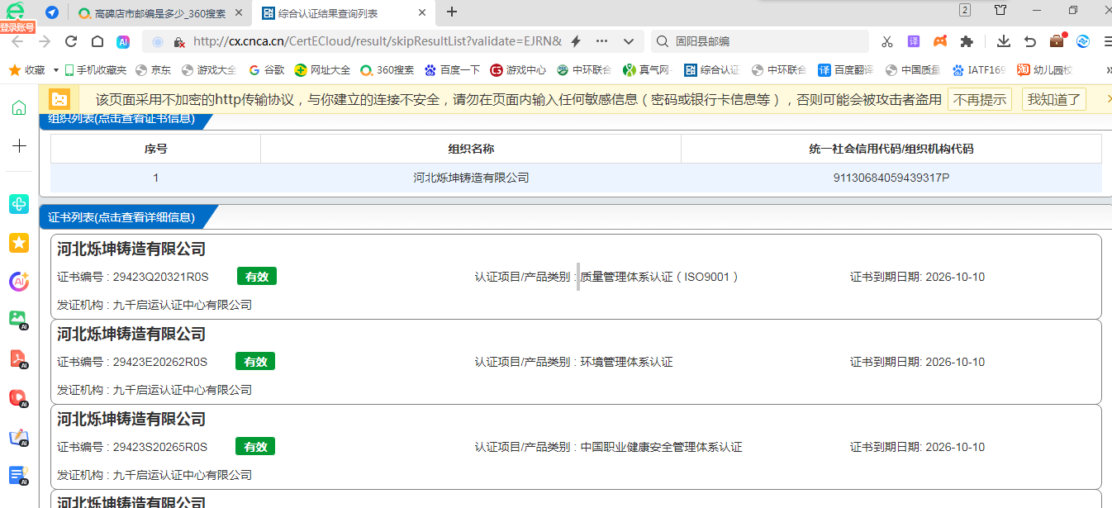Open the 幼儿园校 bookmark
The width and height of the screenshot is (1112, 508).
1044,70
